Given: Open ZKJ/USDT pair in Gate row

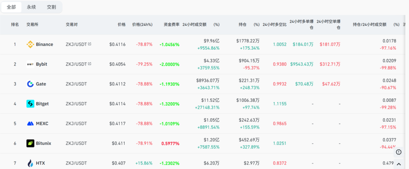Looking at the screenshot, I should (x=76, y=84).
